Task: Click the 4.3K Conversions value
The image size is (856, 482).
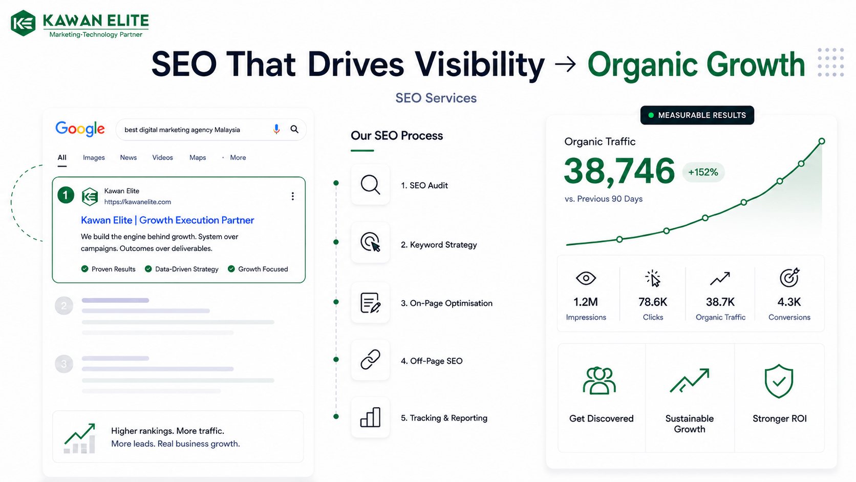Action: 789,302
